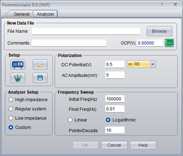Switch to the Analyzer tab
Viewport: 183px width, 156px height.
pyautogui.click(x=45, y=14)
